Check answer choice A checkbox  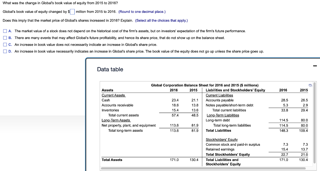pyautogui.click(x=5, y=31)
